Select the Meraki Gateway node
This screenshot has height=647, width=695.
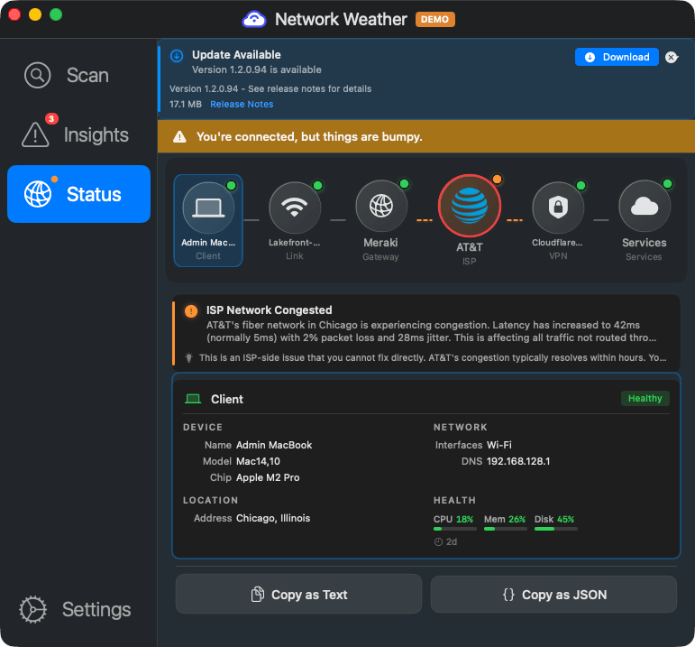tap(381, 220)
